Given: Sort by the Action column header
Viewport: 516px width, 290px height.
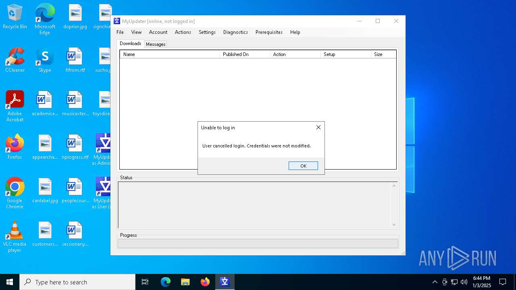Looking at the screenshot, I should tap(295, 54).
